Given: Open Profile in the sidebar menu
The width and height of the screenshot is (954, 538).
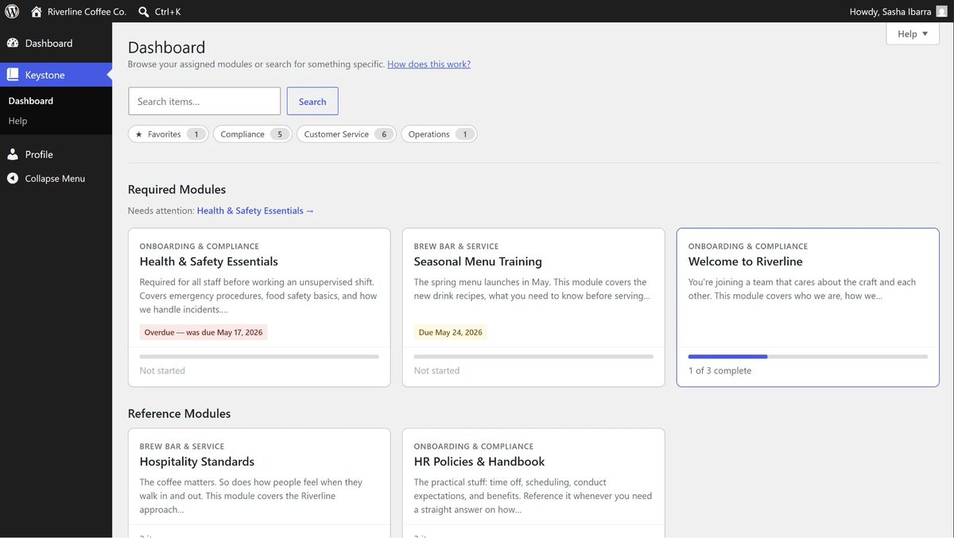Looking at the screenshot, I should pos(56,154).
